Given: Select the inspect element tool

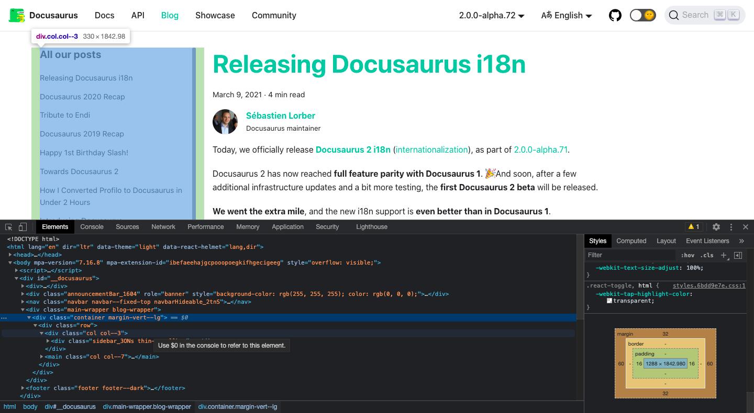Looking at the screenshot, I should click(8, 227).
